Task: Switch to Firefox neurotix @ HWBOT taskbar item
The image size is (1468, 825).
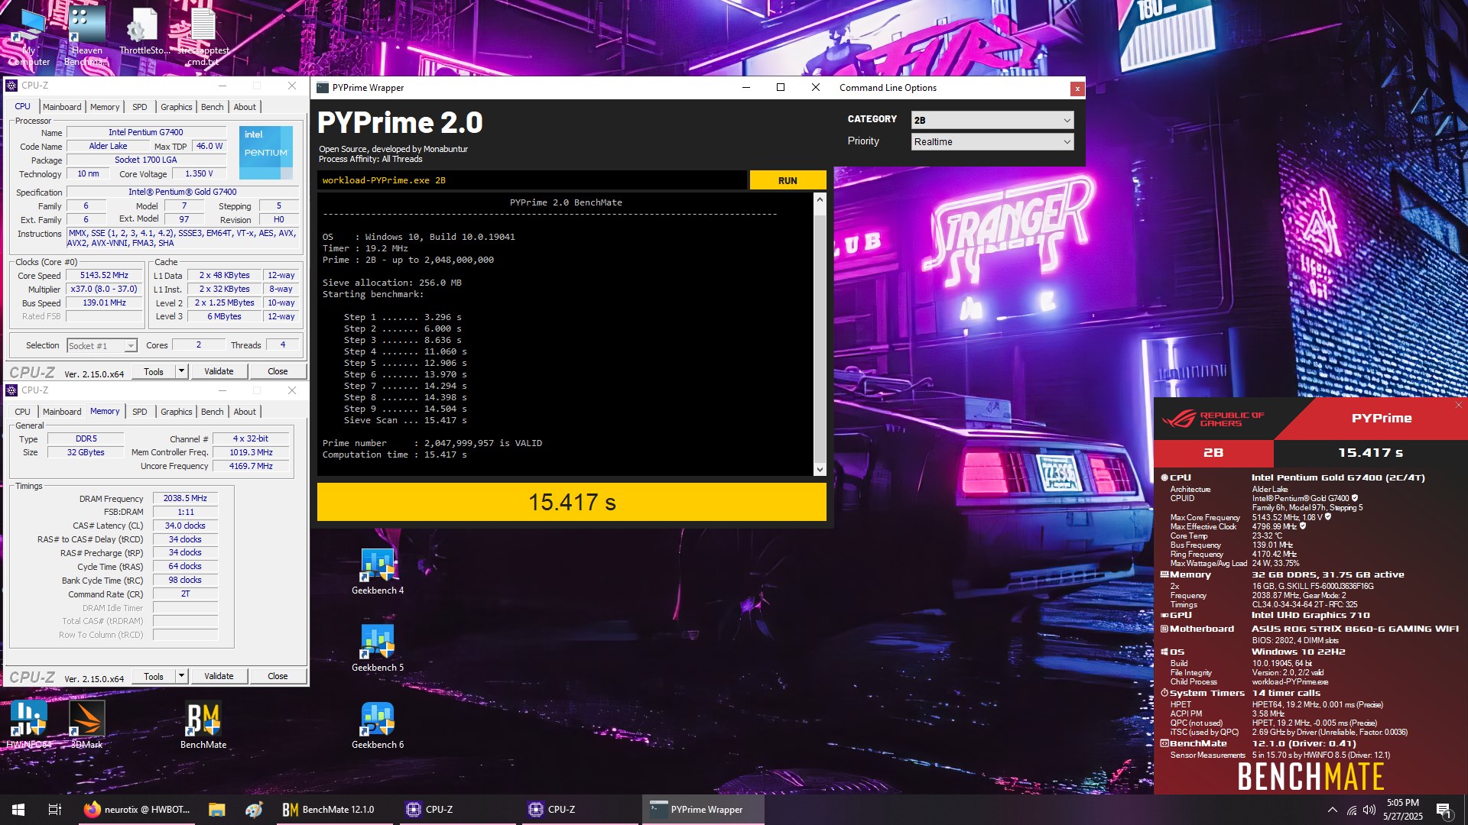Action: 137,810
